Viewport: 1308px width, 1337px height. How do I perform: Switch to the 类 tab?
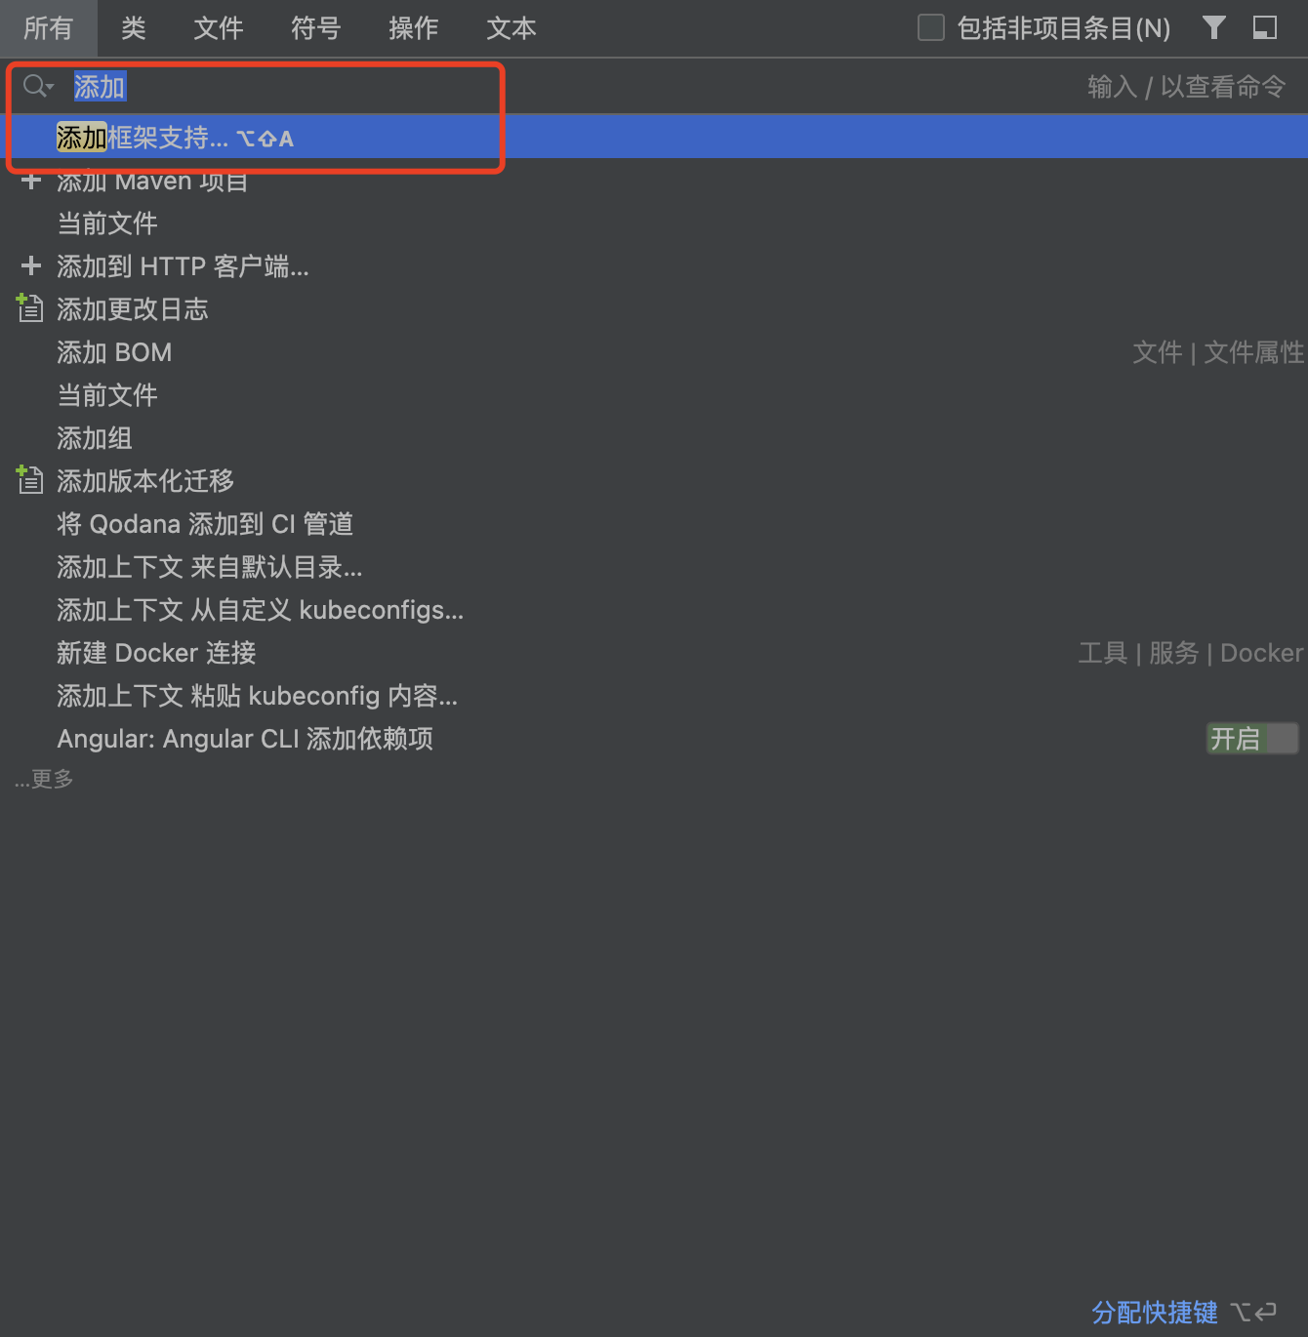click(x=134, y=28)
